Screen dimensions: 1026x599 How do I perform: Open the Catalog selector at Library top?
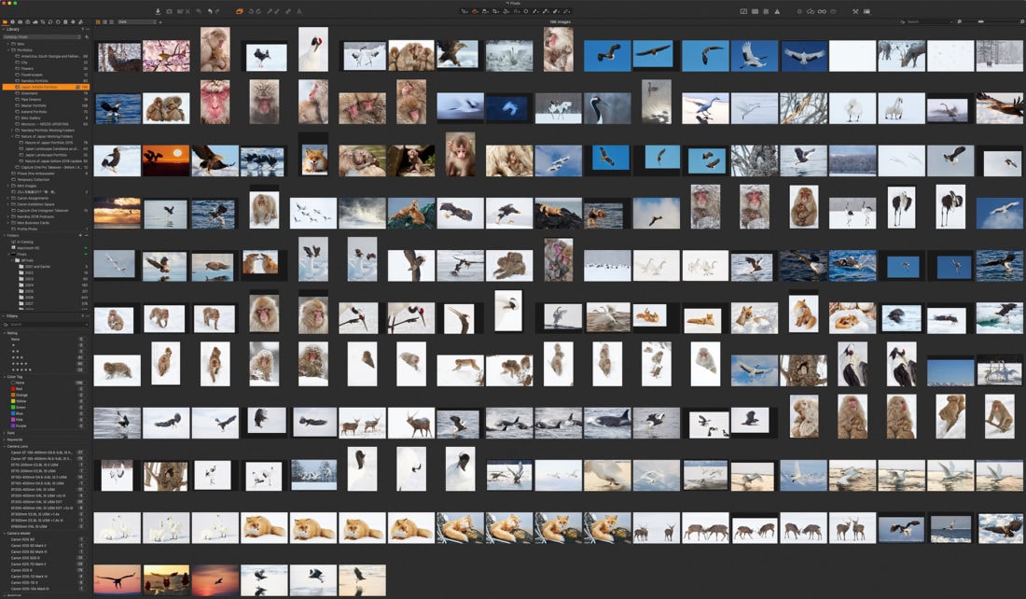[x=42, y=36]
